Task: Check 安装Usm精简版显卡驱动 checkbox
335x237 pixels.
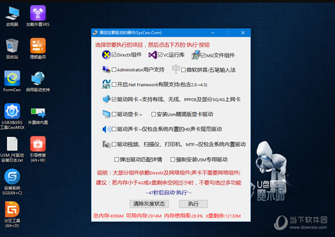Action: [153, 115]
